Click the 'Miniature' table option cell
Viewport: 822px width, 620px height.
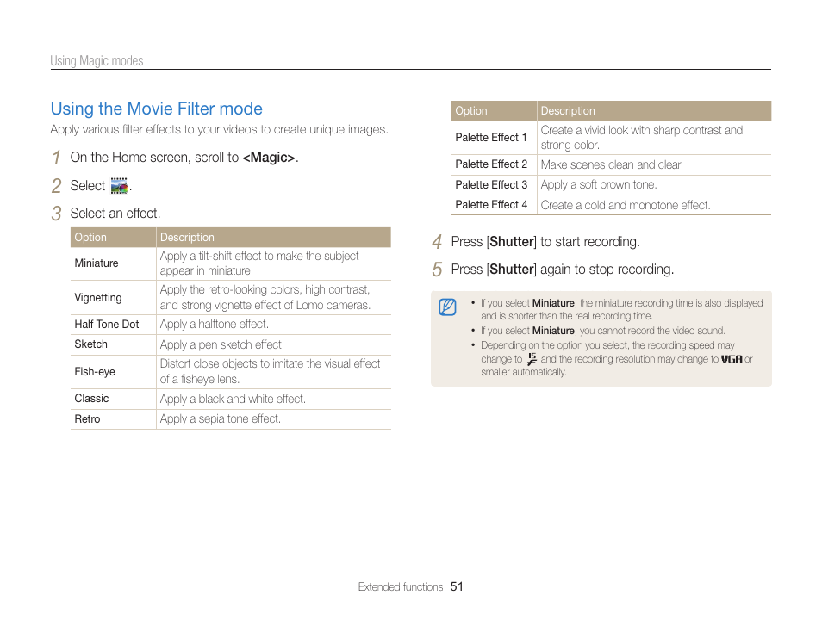pyautogui.click(x=113, y=263)
